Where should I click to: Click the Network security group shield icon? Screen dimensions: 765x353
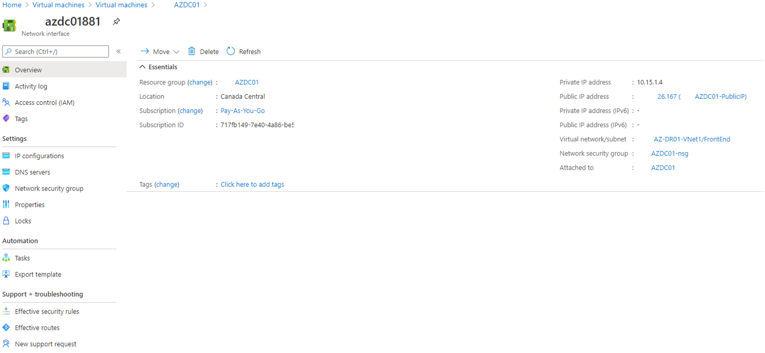point(6,188)
